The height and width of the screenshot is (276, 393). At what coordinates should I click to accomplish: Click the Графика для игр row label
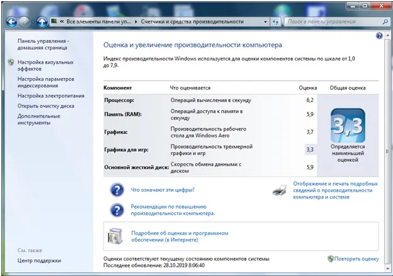tap(126, 150)
